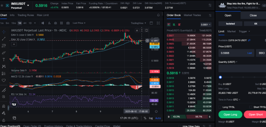This screenshot has height=127, width=266.
Task: Select the ruler measure tool
Action: (4, 90)
